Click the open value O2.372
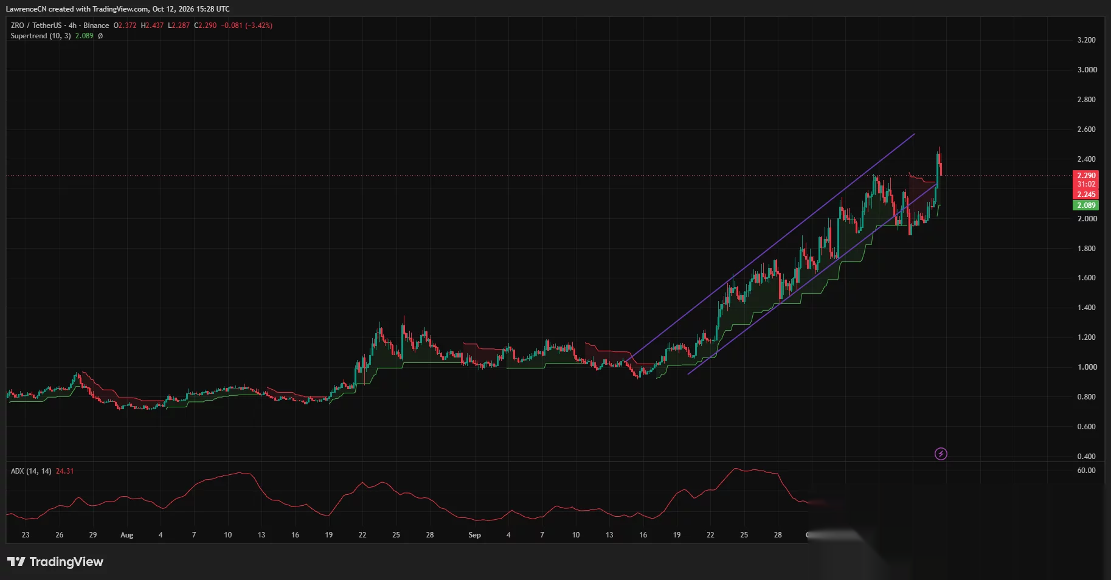Image resolution: width=1111 pixels, height=580 pixels. point(125,26)
